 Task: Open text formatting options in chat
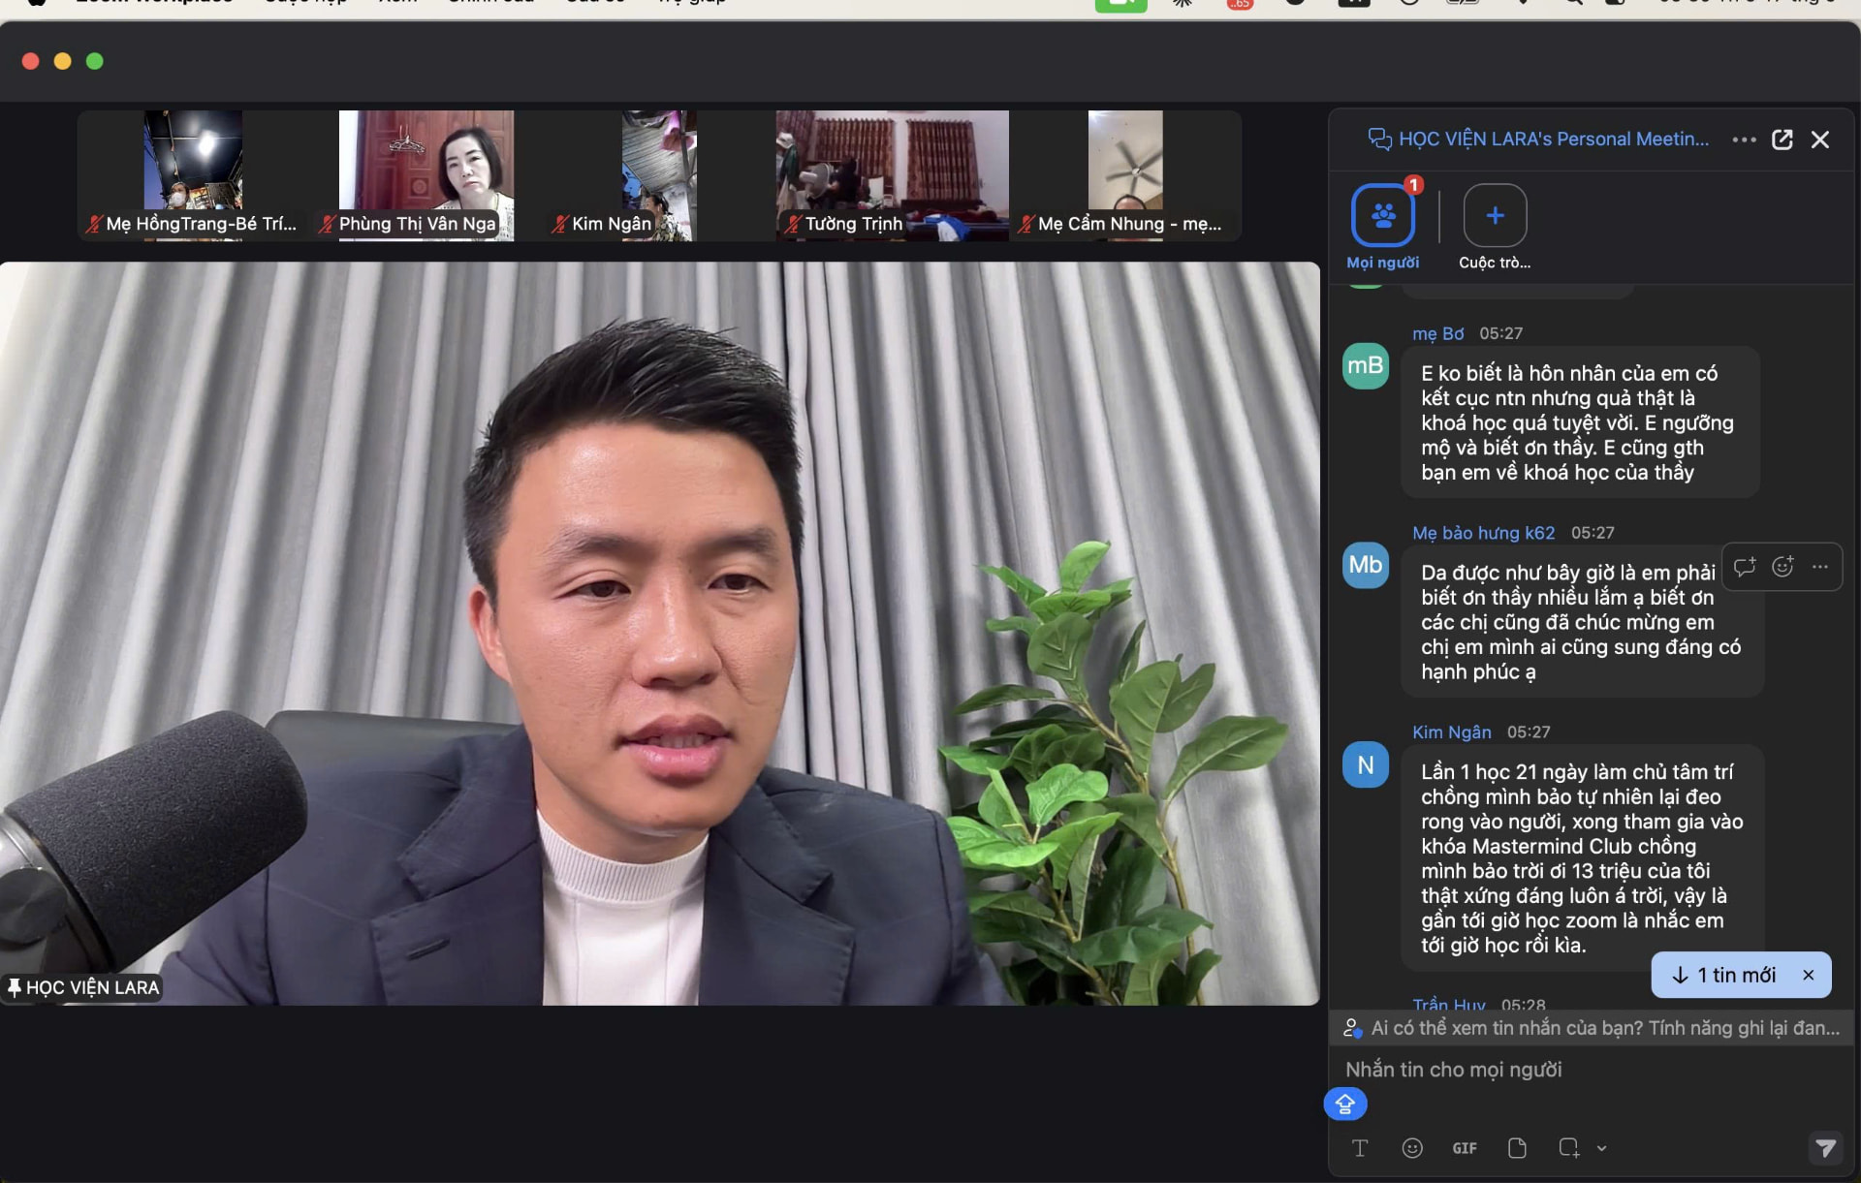pyautogui.click(x=1360, y=1148)
